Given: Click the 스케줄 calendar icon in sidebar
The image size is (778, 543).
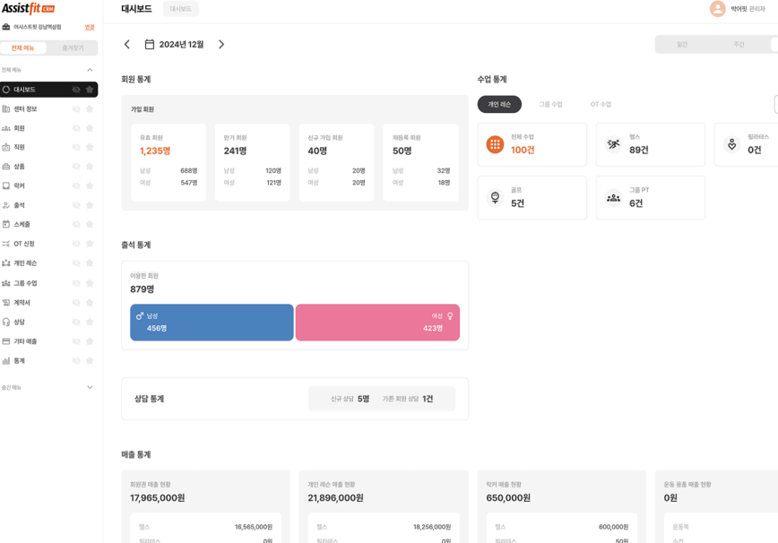Looking at the screenshot, I should point(6,225).
